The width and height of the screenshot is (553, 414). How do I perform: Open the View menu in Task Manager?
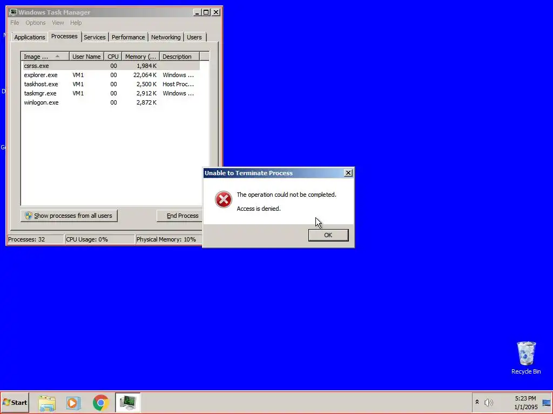point(58,23)
